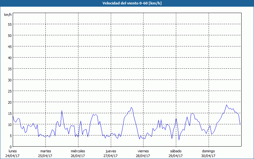Screen dimensions: 254x159
Task: Select the 55 tick label on y-axis
Action: [x=10, y=24]
